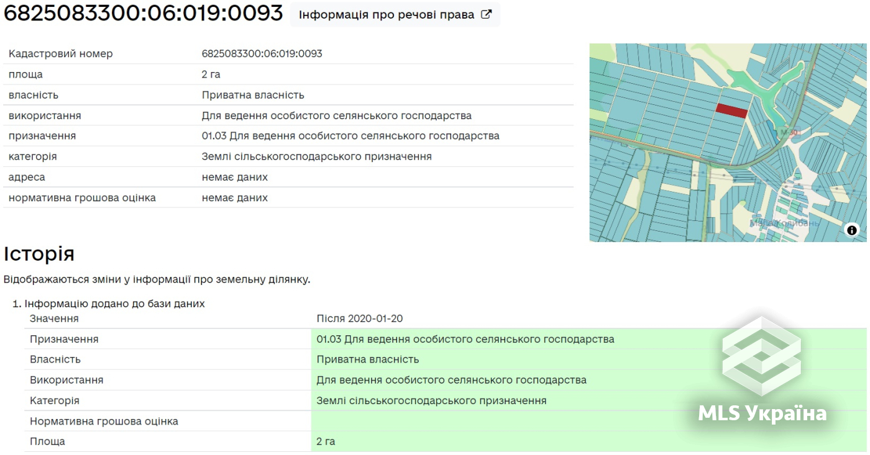Viewport: 870px width, 455px height.
Task: Select the upper використання row value
Action: pyautogui.click(x=336, y=115)
